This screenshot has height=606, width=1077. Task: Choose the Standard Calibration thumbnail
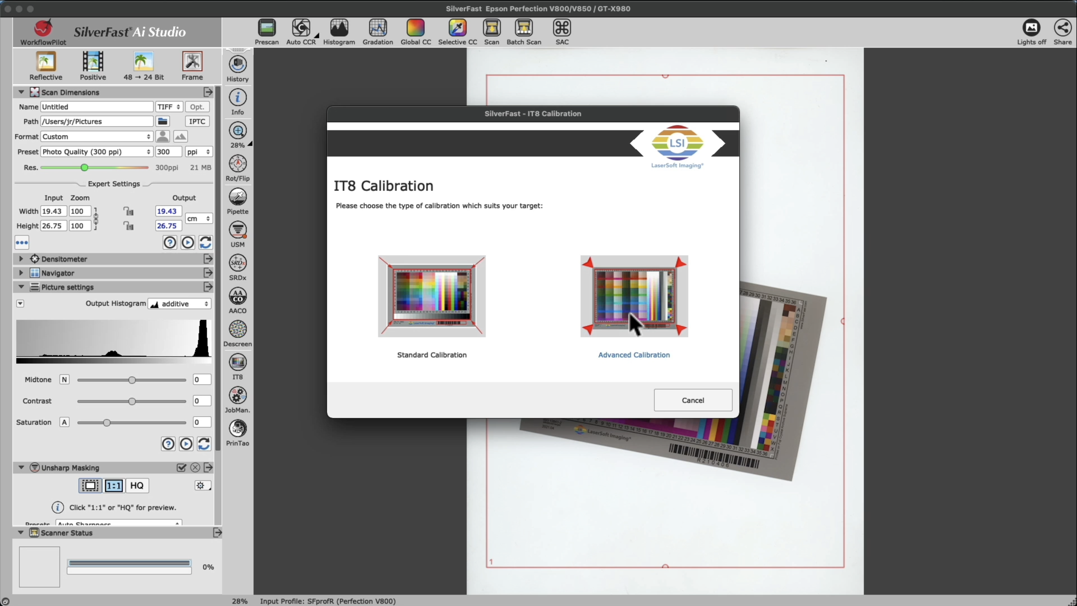point(431,297)
